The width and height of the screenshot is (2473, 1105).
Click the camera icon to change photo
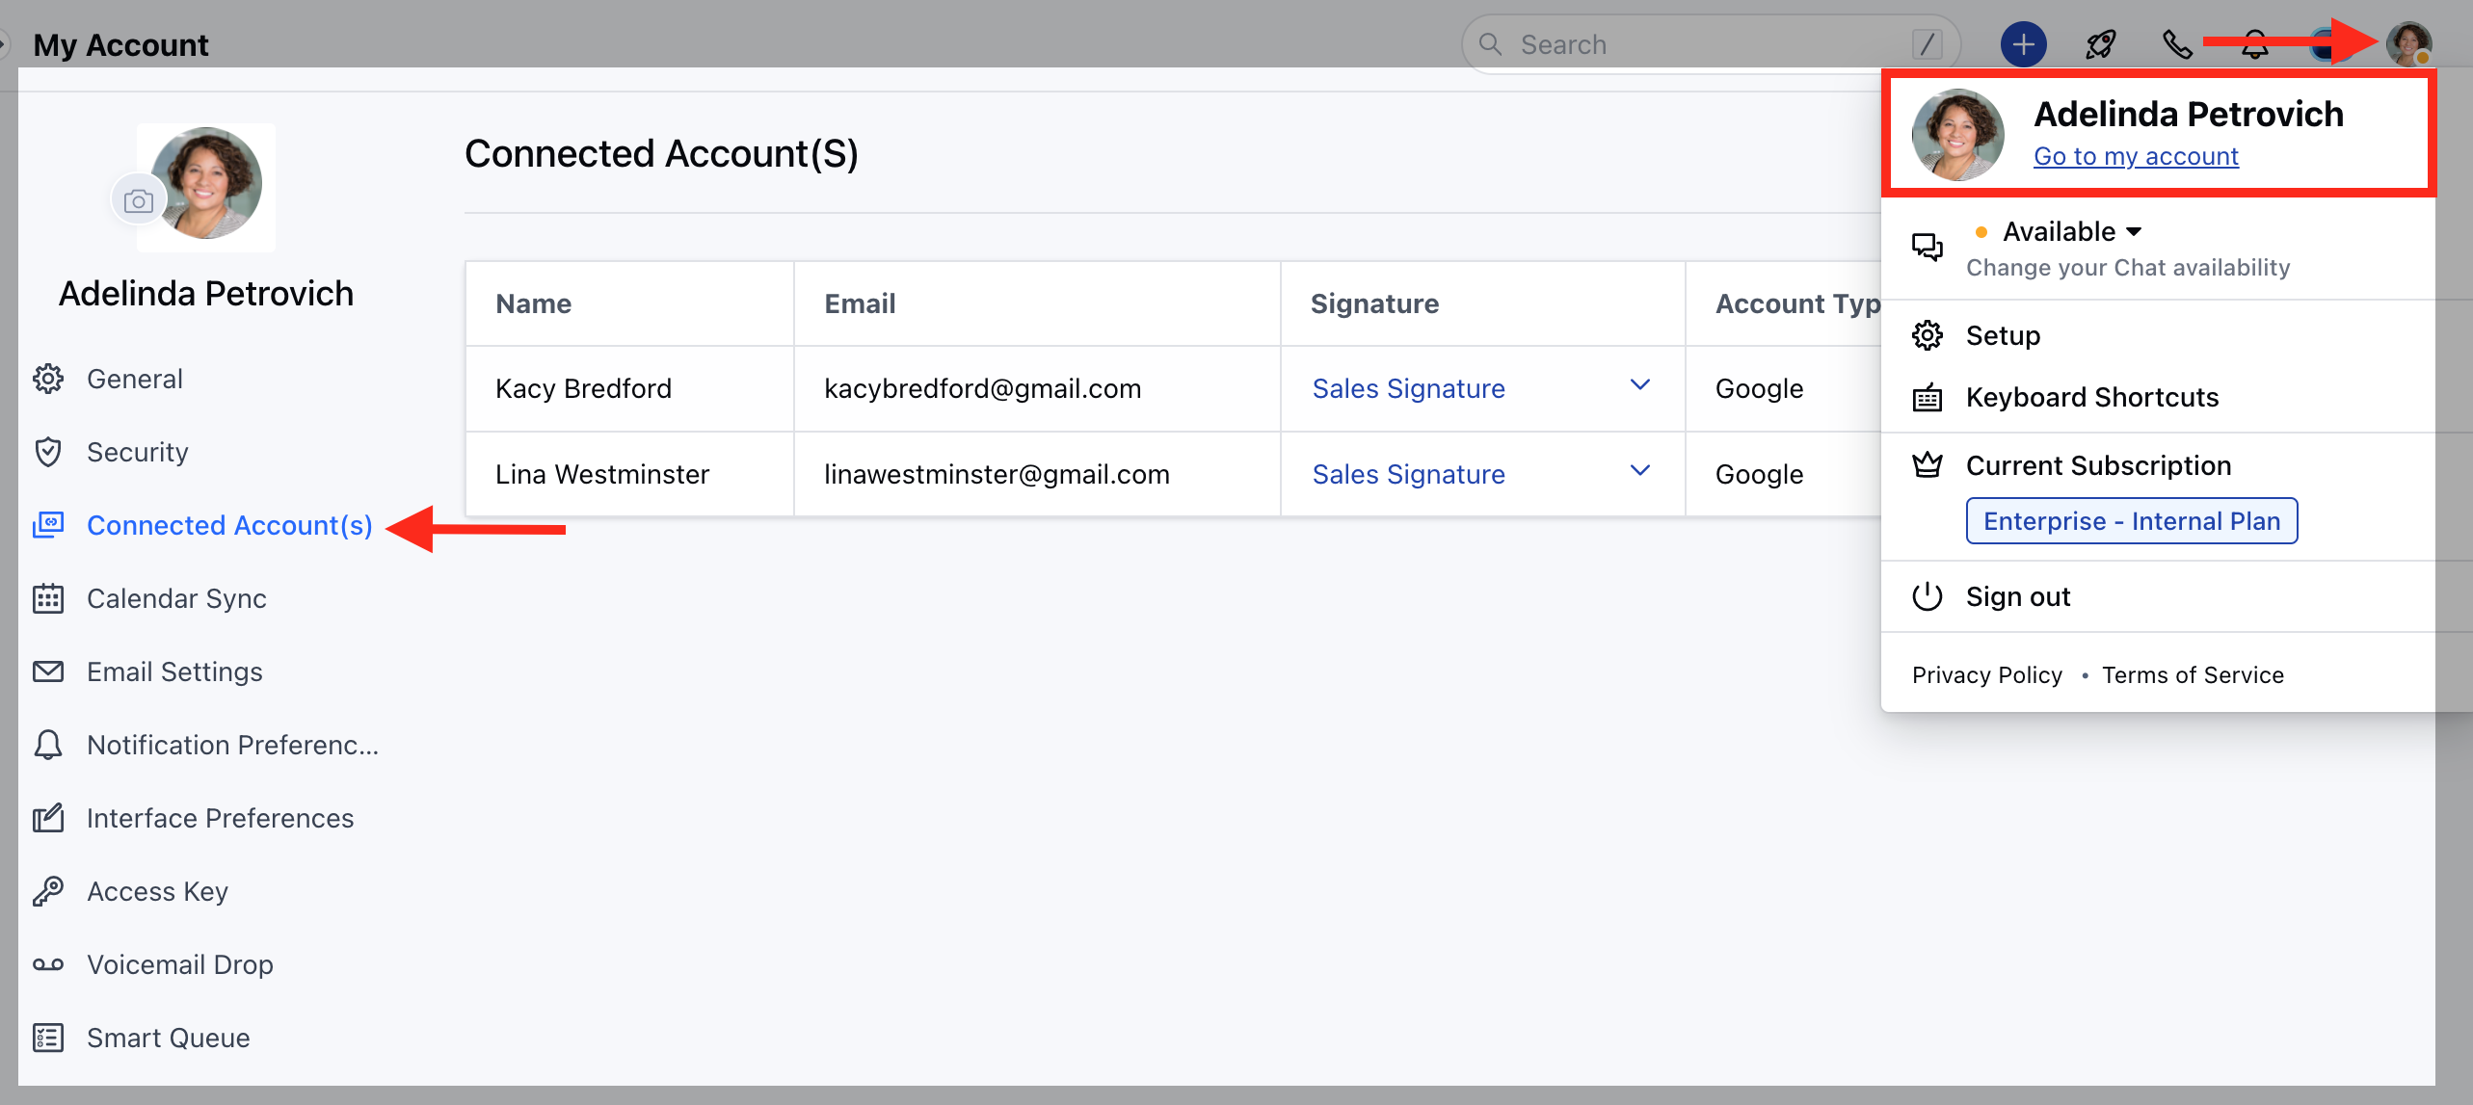(x=139, y=200)
